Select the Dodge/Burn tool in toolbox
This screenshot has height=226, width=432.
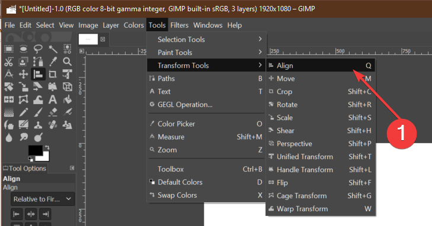click(38, 137)
